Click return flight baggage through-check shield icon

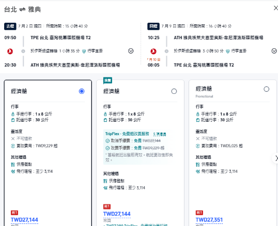pyautogui.click(x=228, y=51)
